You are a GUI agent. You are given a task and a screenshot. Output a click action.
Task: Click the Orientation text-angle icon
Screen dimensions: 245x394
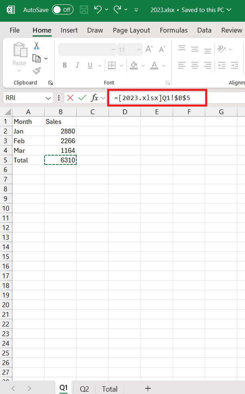point(222,49)
